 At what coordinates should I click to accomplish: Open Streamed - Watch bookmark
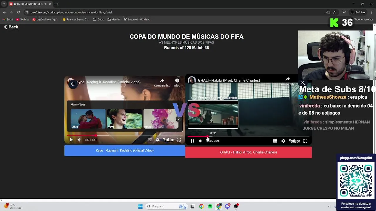pyautogui.click(x=137, y=20)
